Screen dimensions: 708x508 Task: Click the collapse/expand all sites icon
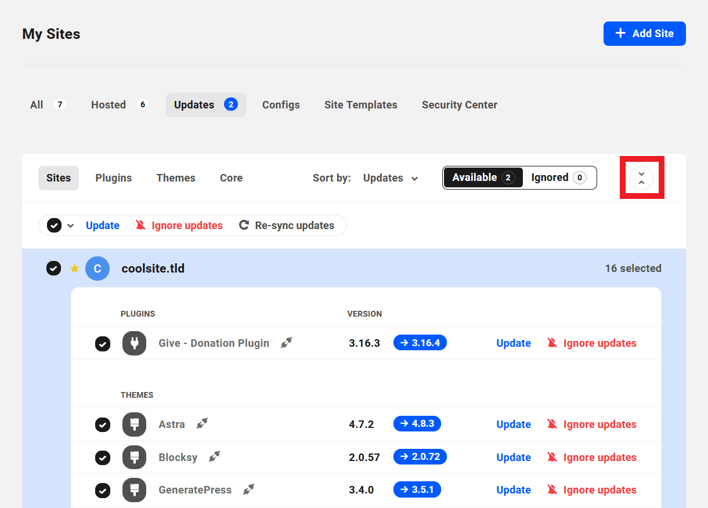(641, 178)
